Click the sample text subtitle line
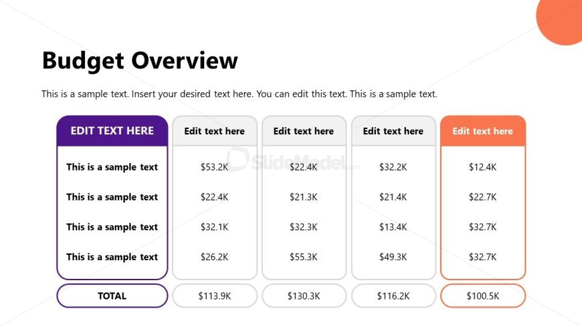582x327 pixels. click(239, 94)
